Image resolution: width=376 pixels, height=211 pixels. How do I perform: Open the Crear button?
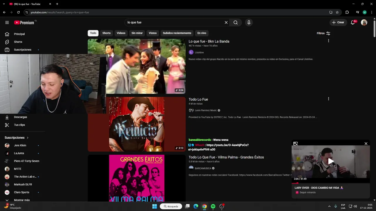coord(338,23)
